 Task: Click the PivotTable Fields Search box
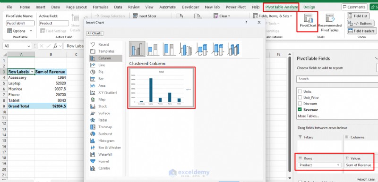[337, 79]
